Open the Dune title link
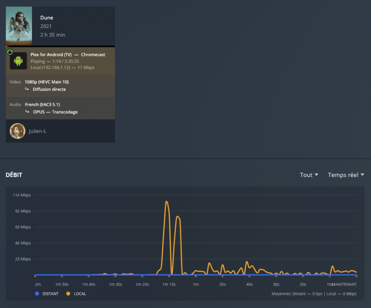The width and height of the screenshot is (371, 308). pyautogui.click(x=46, y=18)
